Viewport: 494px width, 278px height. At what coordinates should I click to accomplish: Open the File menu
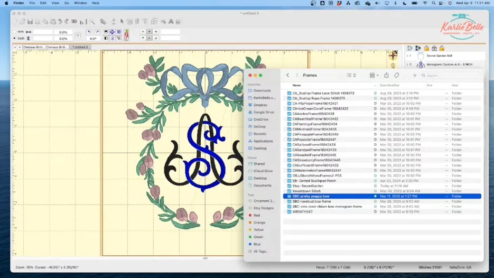pos(32,3)
